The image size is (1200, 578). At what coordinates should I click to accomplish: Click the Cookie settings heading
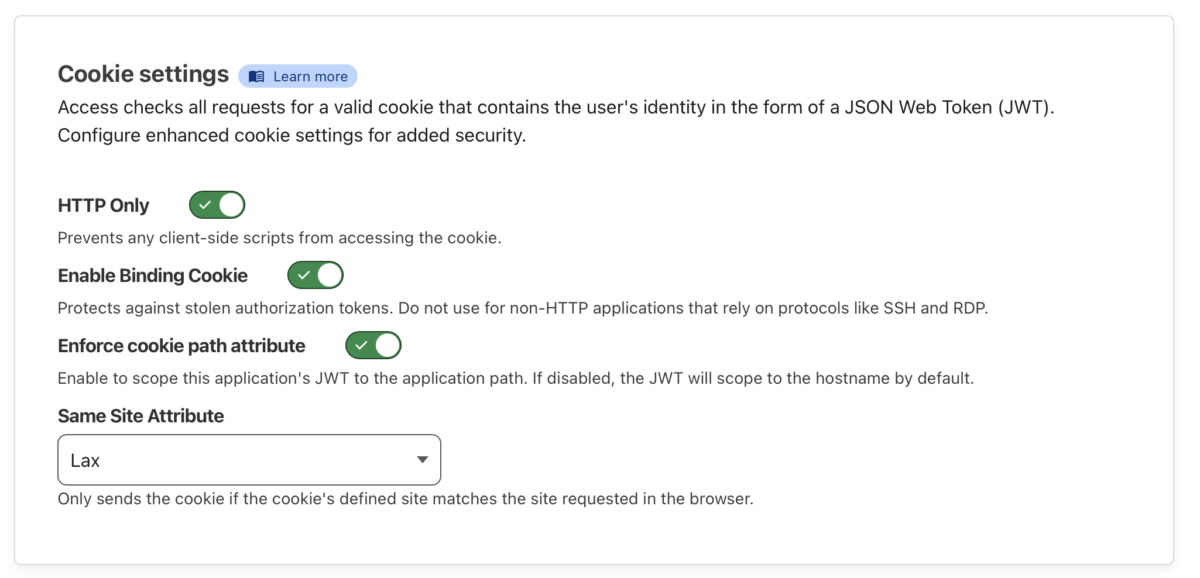click(x=143, y=74)
